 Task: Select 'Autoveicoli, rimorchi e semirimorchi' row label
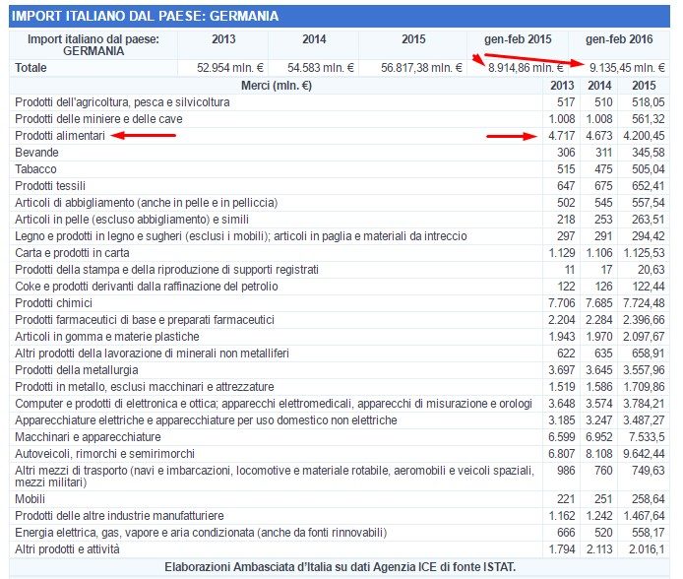[x=104, y=454]
